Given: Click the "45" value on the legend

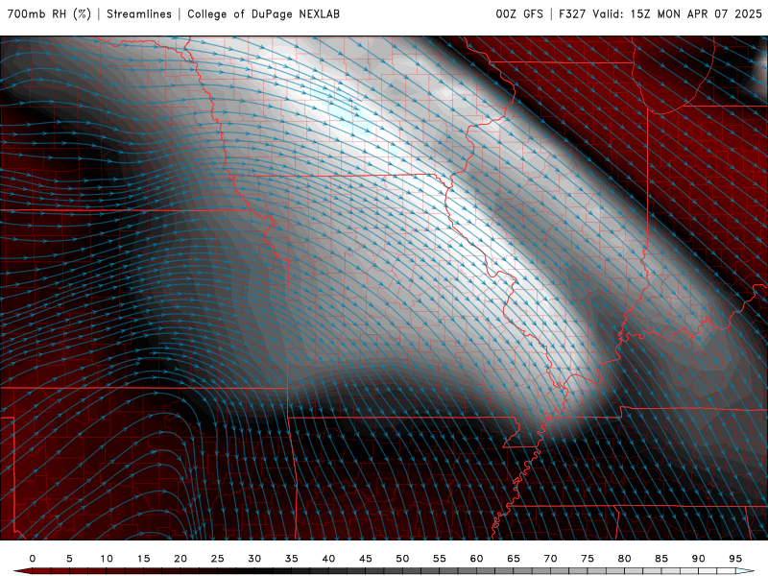Looking at the screenshot, I should click(x=366, y=559).
